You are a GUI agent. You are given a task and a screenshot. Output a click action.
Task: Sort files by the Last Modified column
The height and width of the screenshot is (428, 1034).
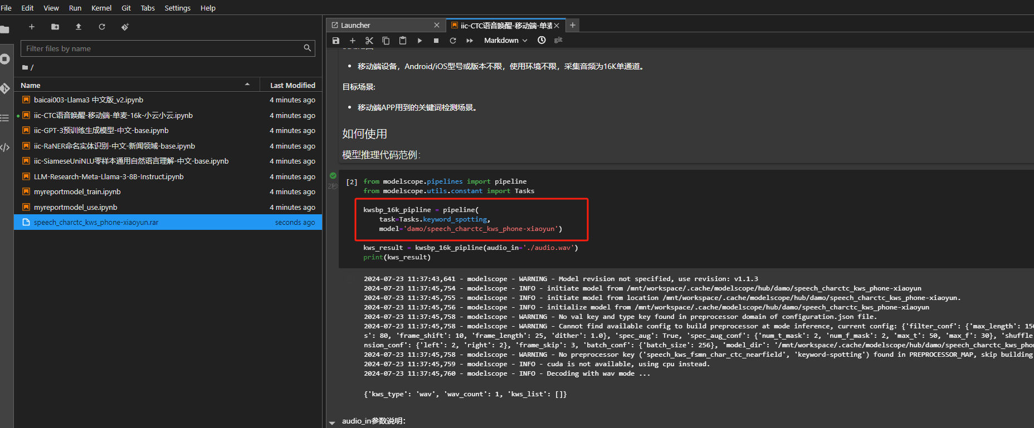pyautogui.click(x=292, y=85)
